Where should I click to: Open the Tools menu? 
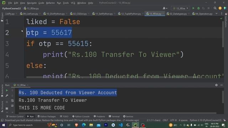point(66,3)
